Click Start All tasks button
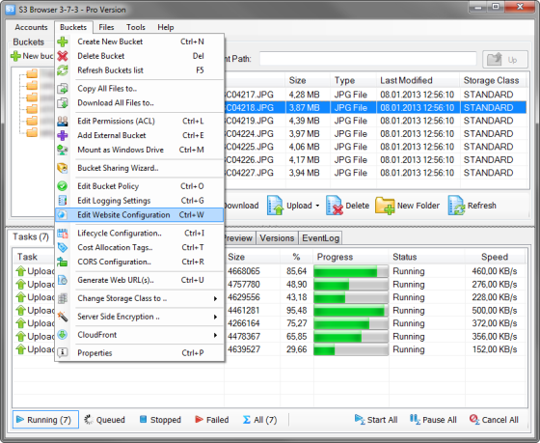The width and height of the screenshot is (540, 443). tap(376, 420)
